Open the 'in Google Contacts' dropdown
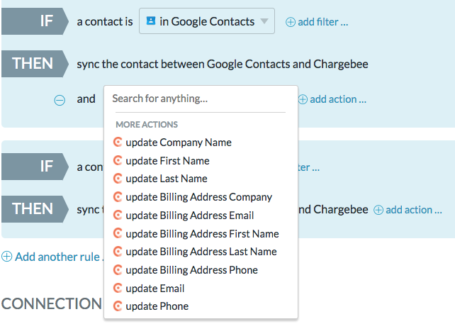 tap(207, 21)
